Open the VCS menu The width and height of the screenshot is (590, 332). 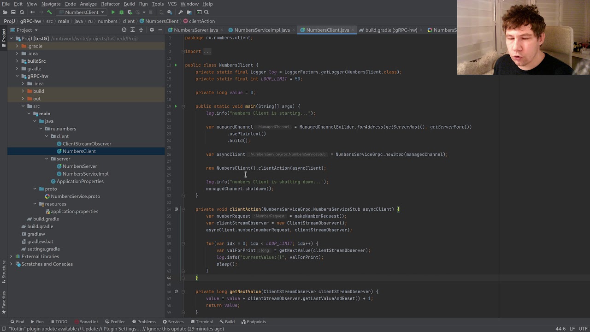pyautogui.click(x=172, y=4)
